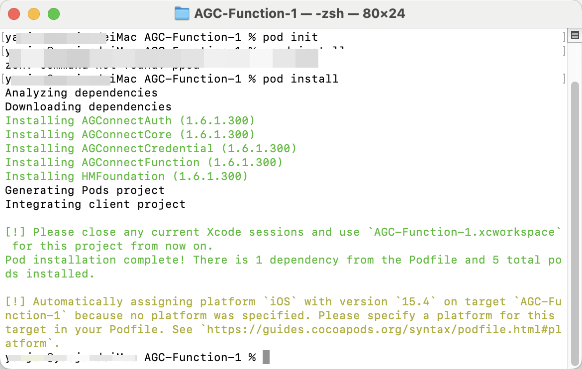
Task: Click the Installing AGConnectAuth line
Action: point(130,121)
